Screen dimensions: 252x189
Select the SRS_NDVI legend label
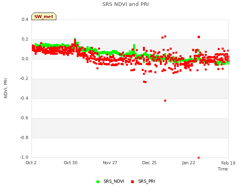[x=114, y=181]
